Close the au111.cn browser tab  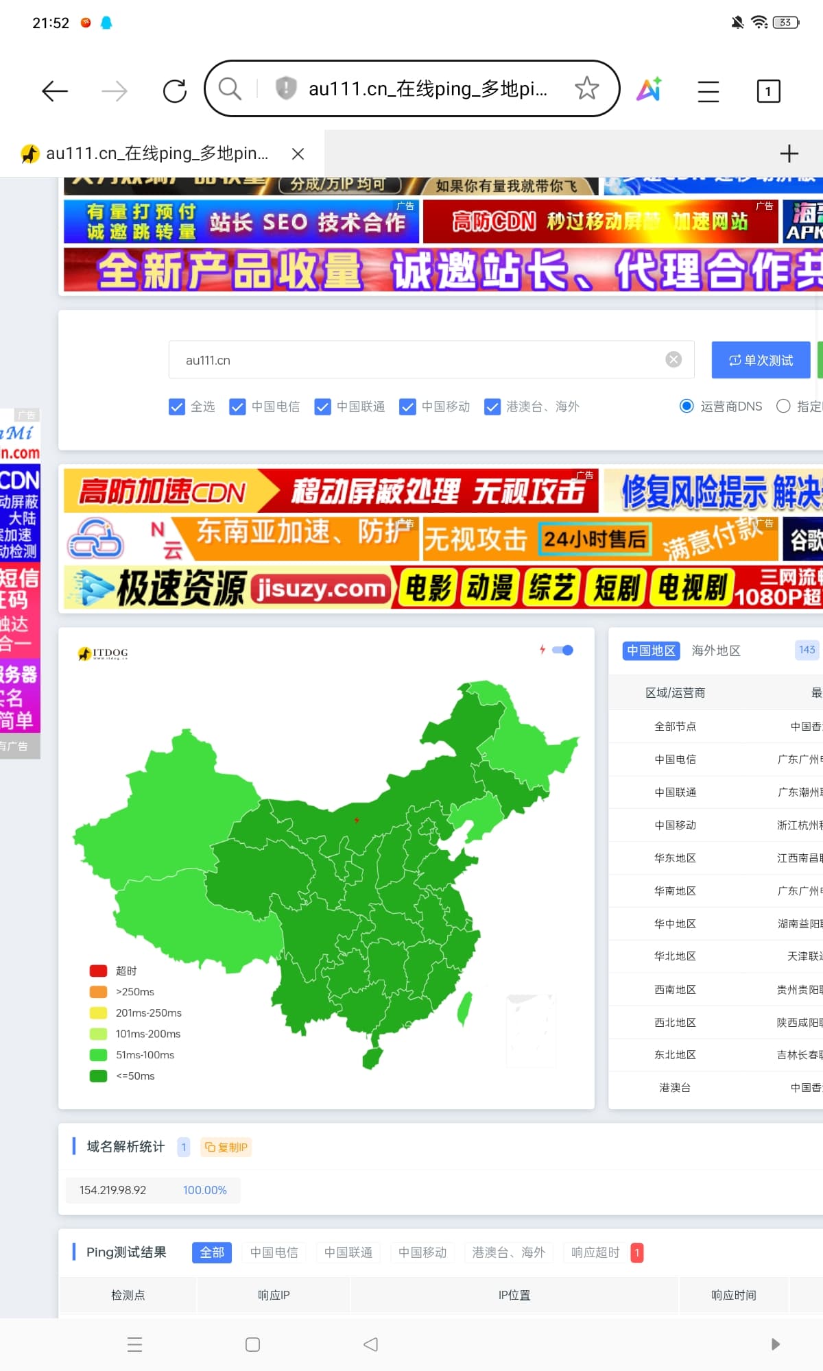[x=298, y=154]
